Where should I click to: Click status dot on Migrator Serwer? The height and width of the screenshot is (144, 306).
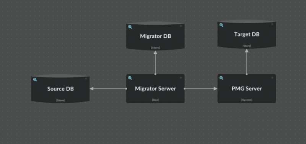coord(181,78)
